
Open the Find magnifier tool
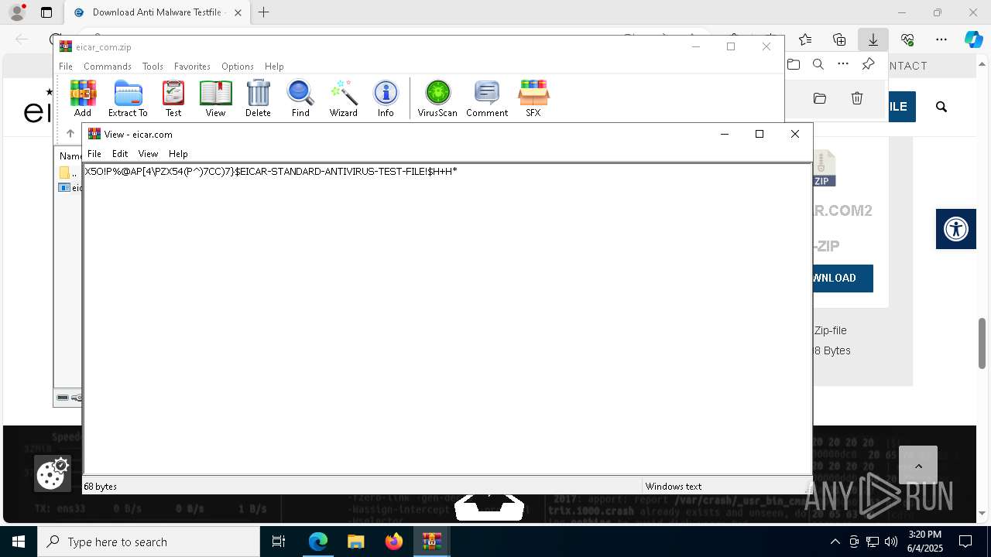(300, 98)
